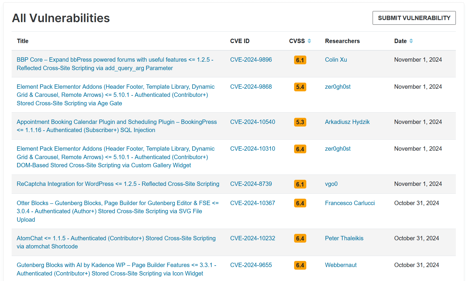Open Otter Blocks SVG upload vulnerability
Viewport: 466px width, 281px height.
(118, 211)
